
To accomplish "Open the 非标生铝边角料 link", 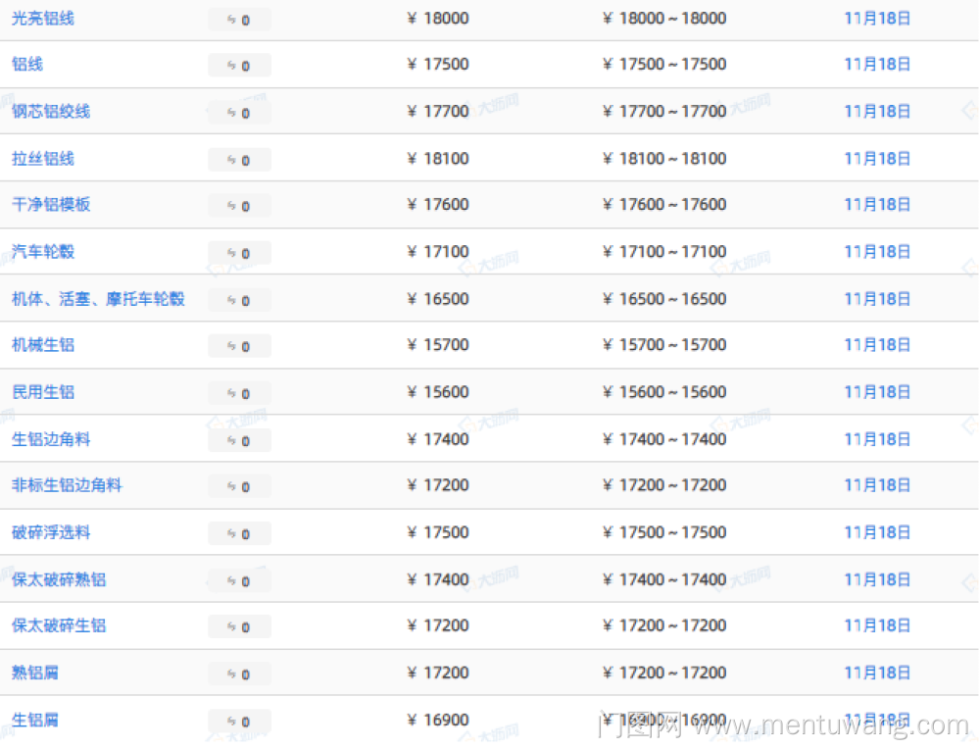I will [67, 485].
